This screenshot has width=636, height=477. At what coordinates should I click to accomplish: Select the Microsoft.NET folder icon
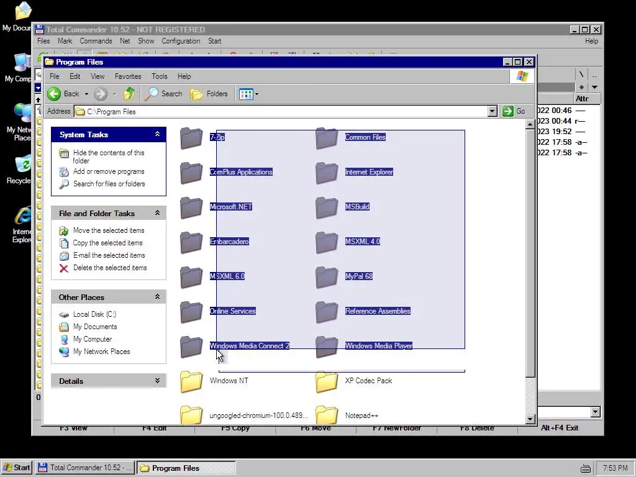click(x=191, y=207)
